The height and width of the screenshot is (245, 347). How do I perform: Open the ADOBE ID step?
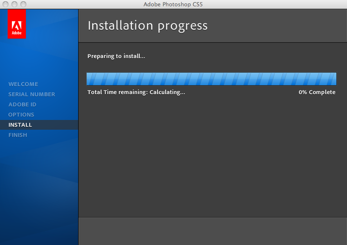(x=22, y=104)
